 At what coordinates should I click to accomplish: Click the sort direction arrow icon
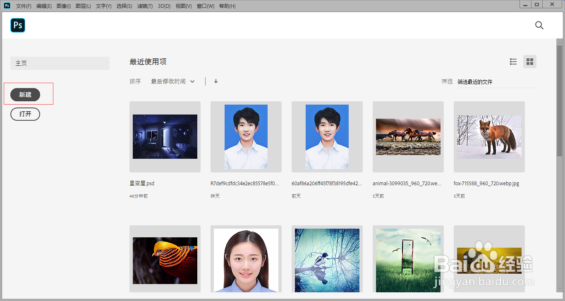[215, 81]
